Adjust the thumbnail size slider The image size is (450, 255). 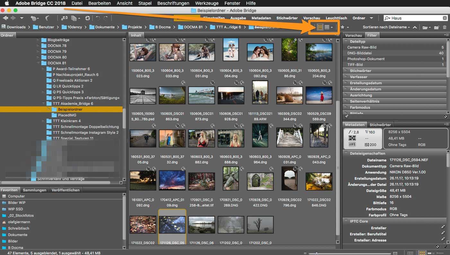coord(316,253)
